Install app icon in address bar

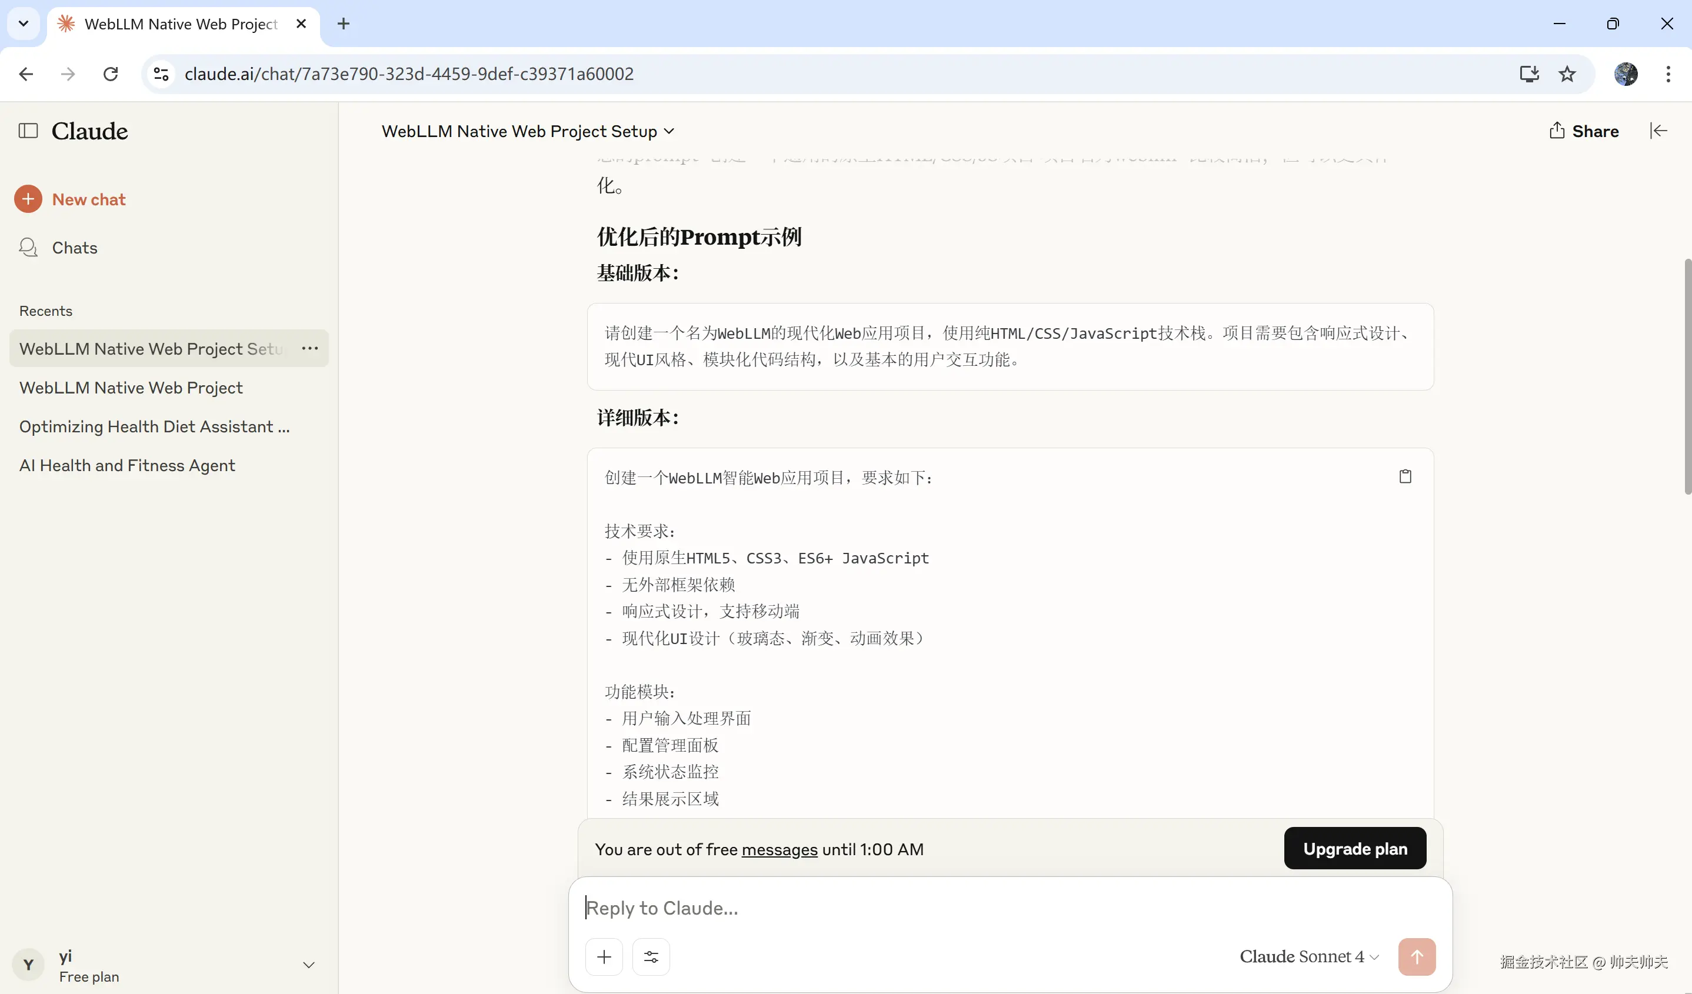(x=1529, y=74)
